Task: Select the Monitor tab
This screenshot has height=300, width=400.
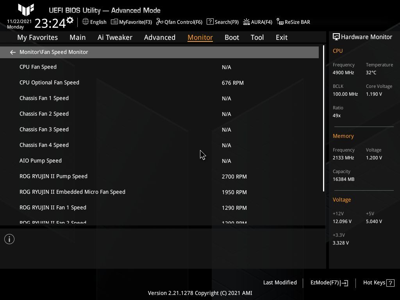Action: [x=200, y=37]
